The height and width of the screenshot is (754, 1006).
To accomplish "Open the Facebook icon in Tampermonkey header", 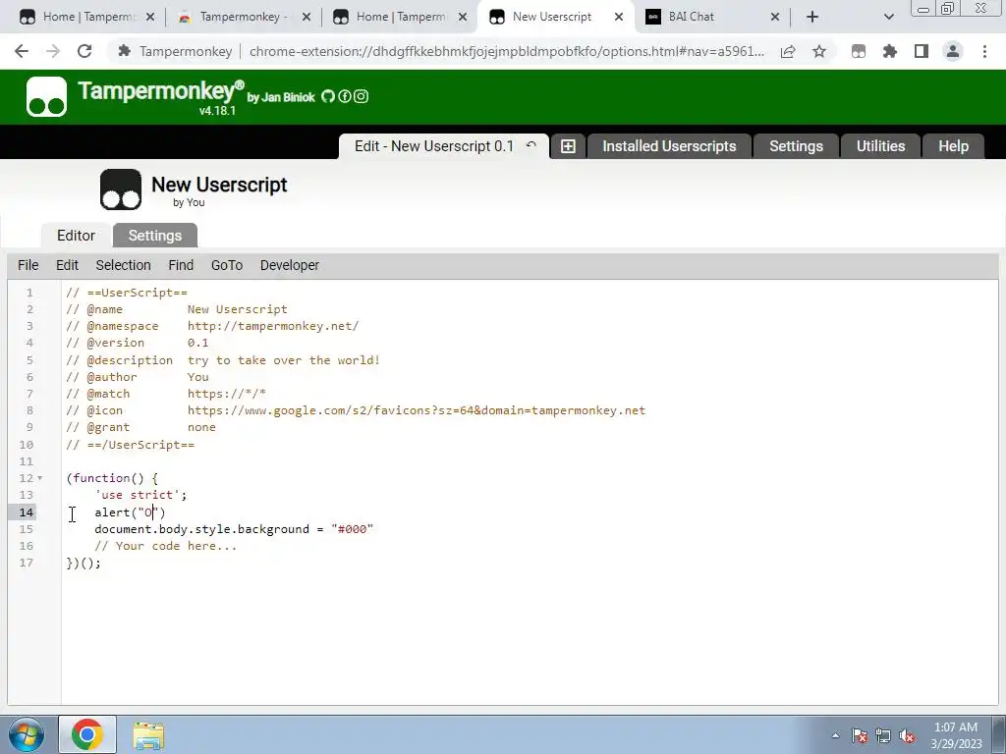I will point(345,96).
